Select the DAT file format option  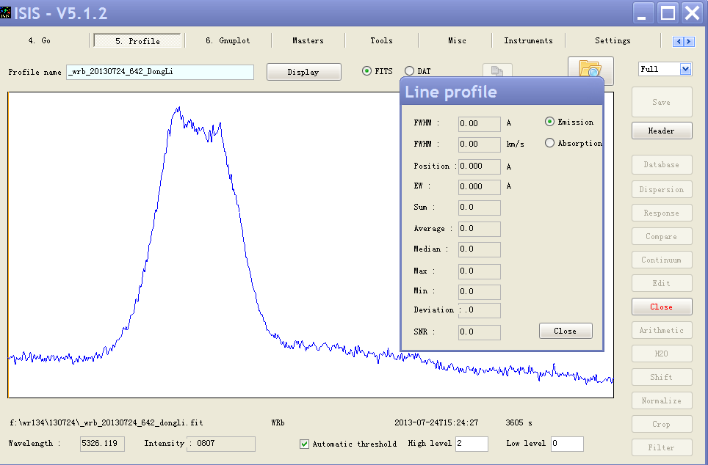coord(409,71)
